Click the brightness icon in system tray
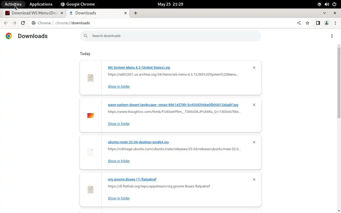Screen dimensions: 341x213 (319, 4)
